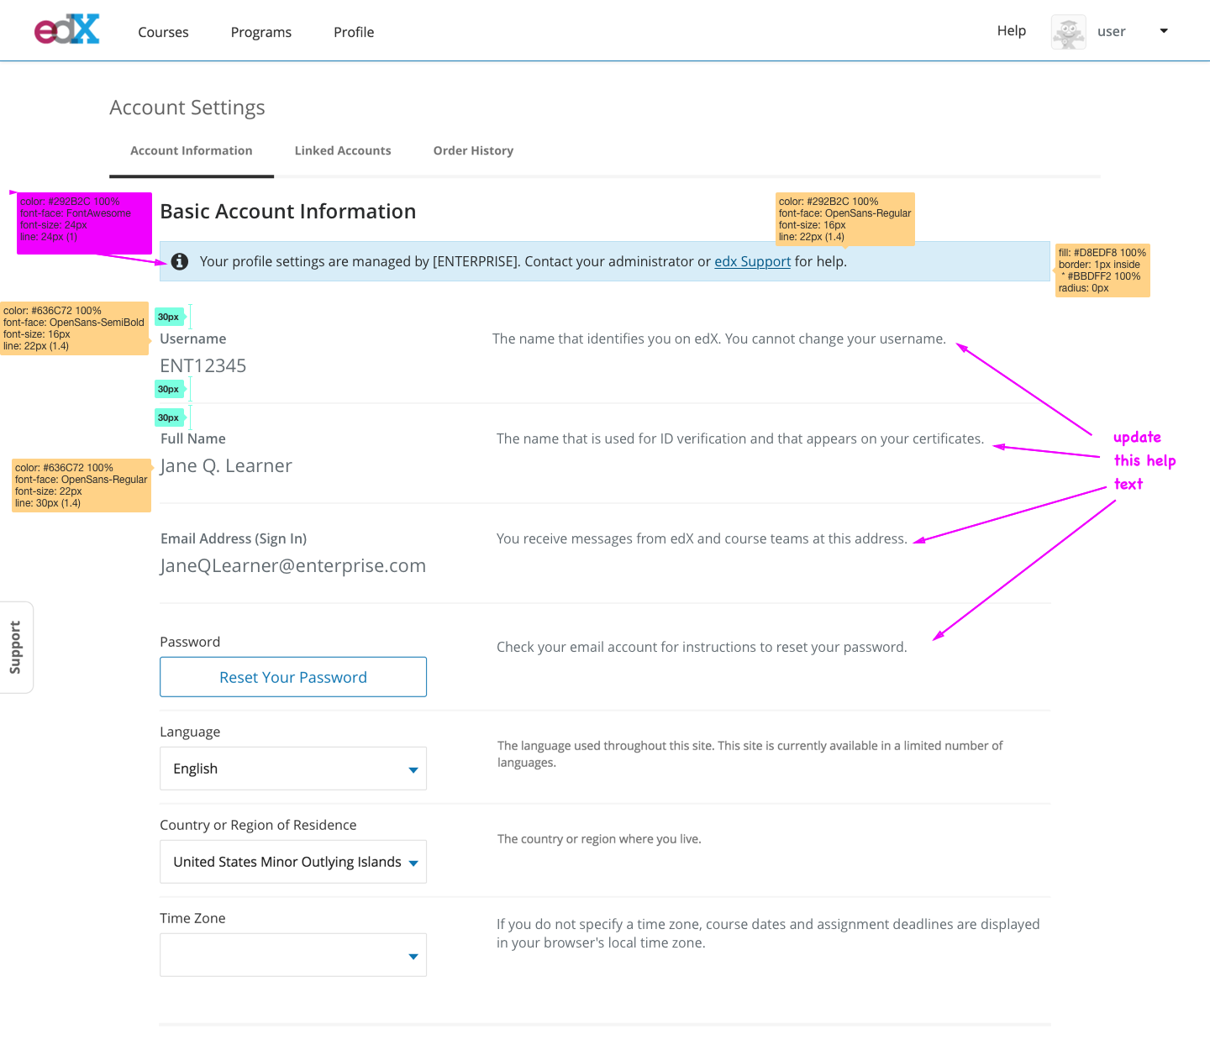Click the enterprise-managed profile notice text
1210x1050 pixels.
(x=523, y=261)
